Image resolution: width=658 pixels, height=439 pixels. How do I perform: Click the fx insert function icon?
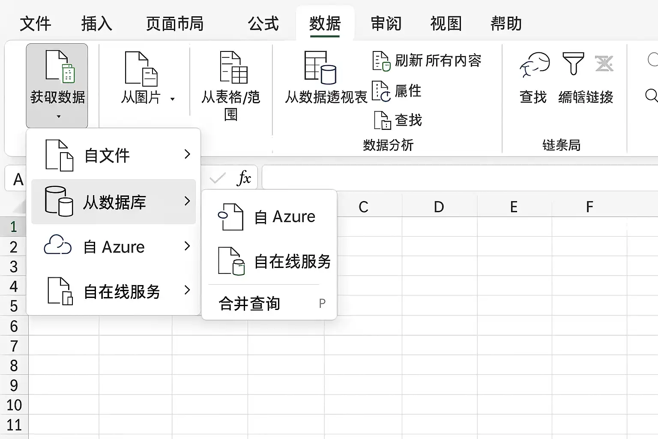pyautogui.click(x=244, y=177)
